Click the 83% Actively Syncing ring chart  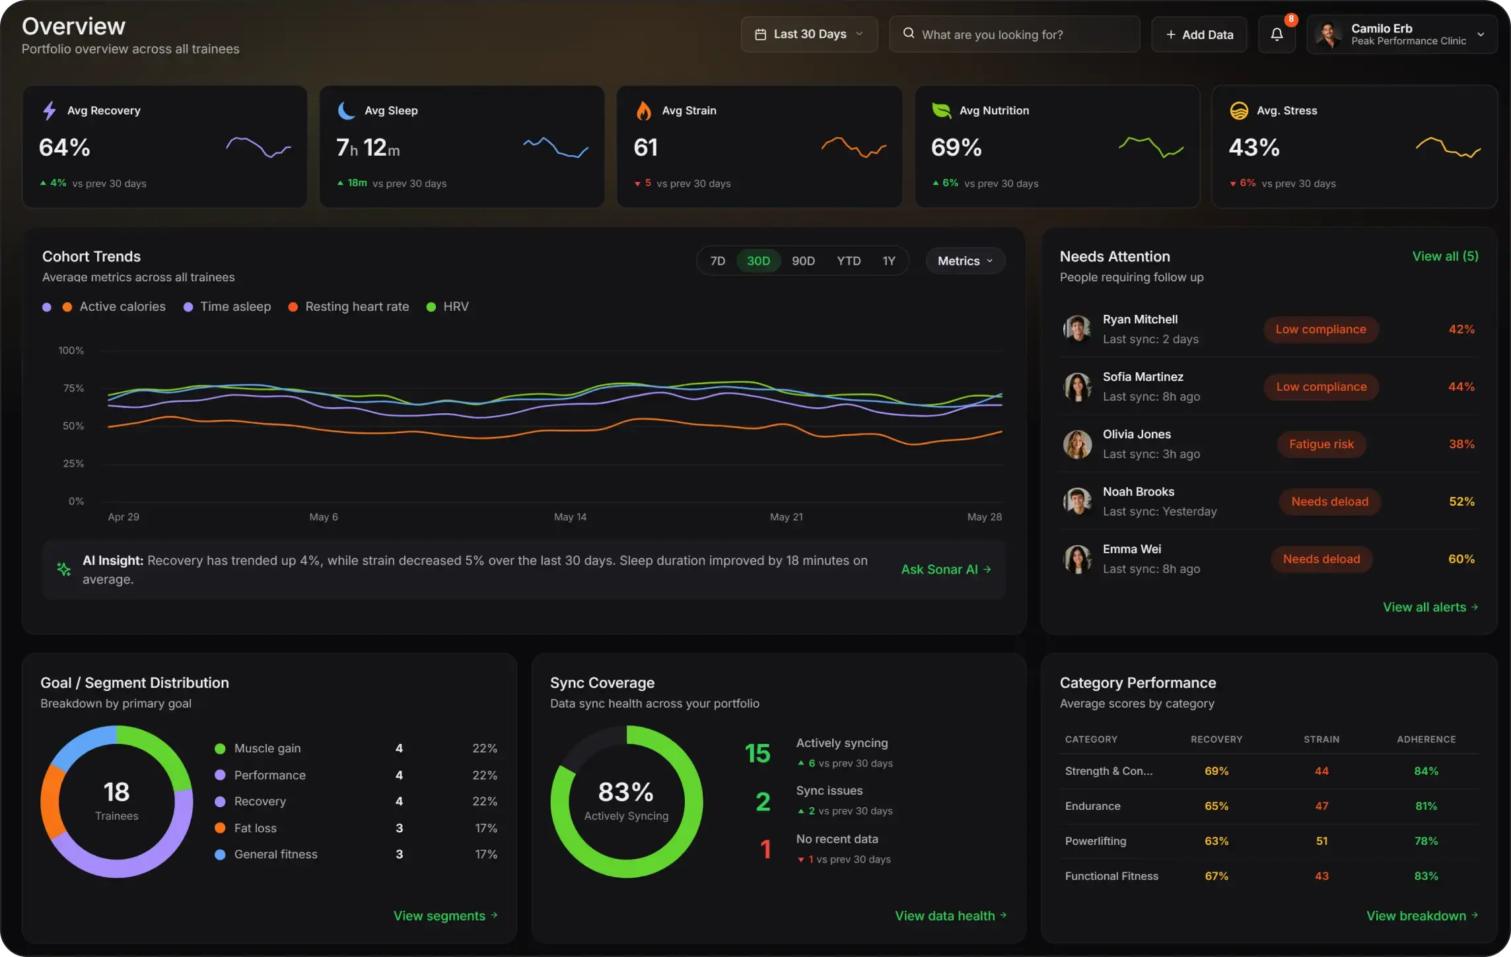(x=627, y=802)
